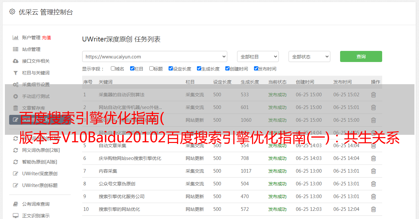Click the 生成长度 value 1017
Screen dimensions: 419x219
[x=246, y=171]
